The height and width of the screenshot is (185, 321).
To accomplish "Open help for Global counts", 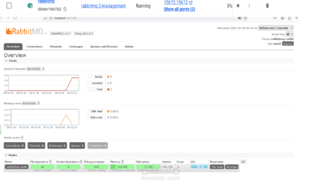I will pyautogui.click(x=22, y=138).
